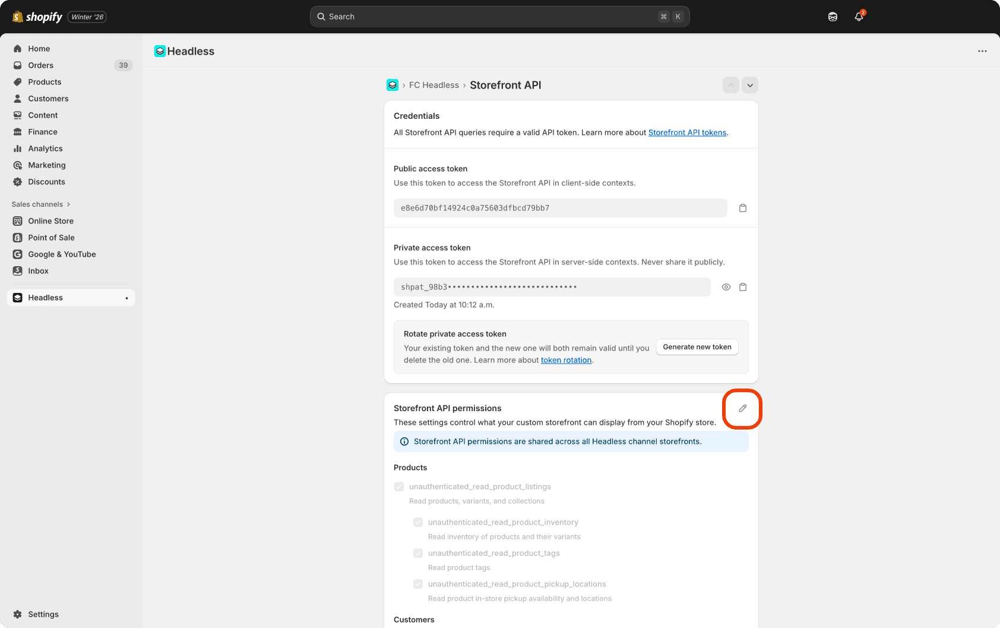
Task: Click Generate new token button
Action: point(697,347)
